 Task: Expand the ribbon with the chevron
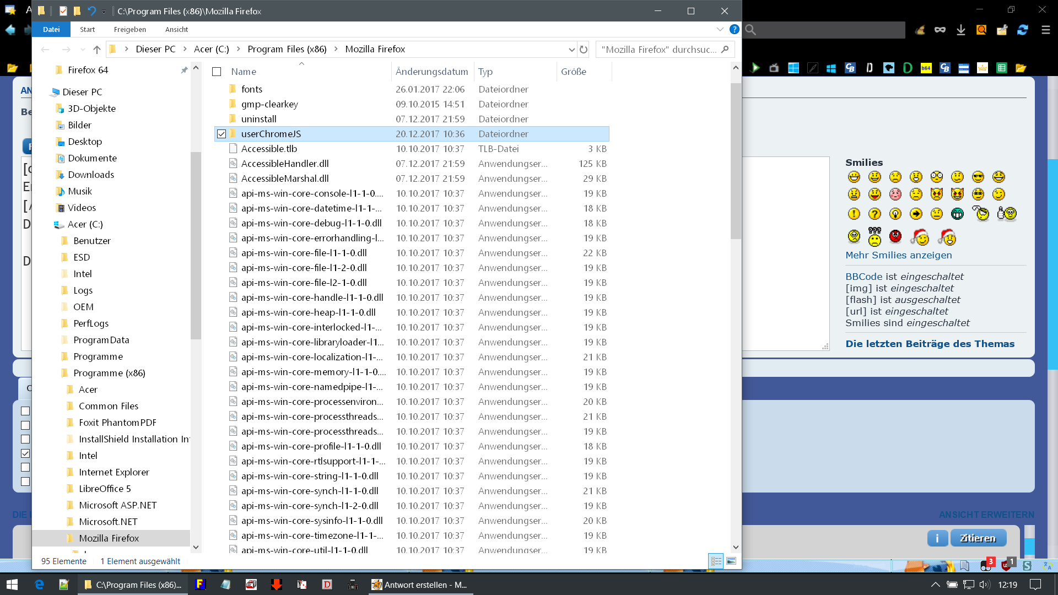(720, 29)
